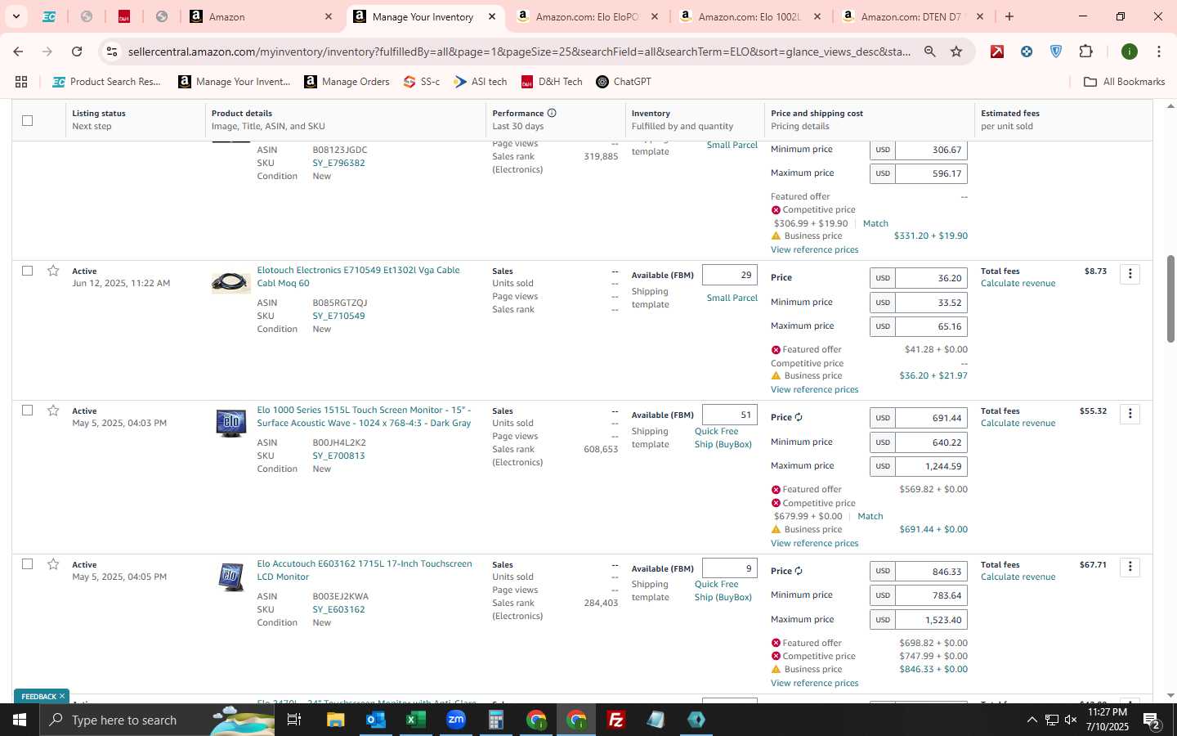Click VGA cable product thumbnail image
This screenshot has height=736, width=1177.
tap(231, 282)
